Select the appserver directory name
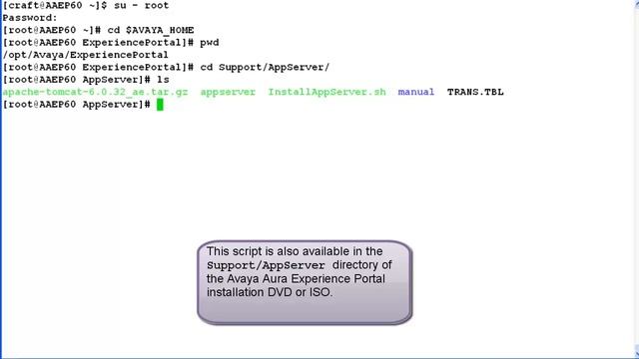This screenshot has width=639, height=359. click(228, 92)
